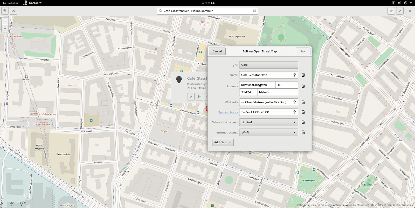Open the Kartor application menu
Screen dimensions: 415x208
pyautogui.click(x=32, y=3)
